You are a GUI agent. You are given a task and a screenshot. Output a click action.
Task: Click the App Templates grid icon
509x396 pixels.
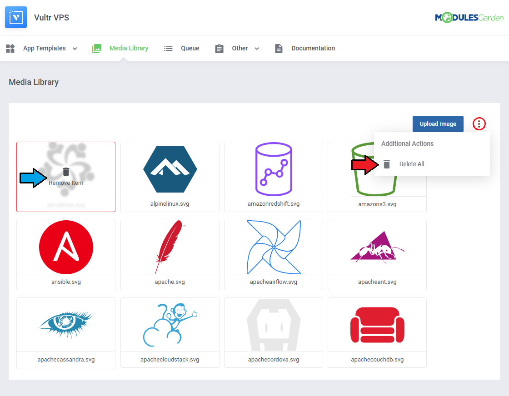10,48
